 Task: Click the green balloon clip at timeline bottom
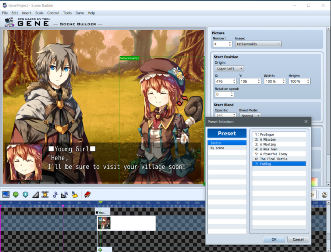click(104, 250)
